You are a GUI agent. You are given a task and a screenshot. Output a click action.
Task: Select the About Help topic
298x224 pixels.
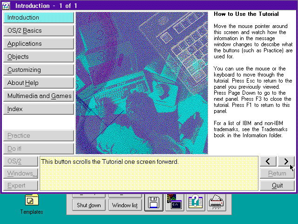[x=39, y=83]
